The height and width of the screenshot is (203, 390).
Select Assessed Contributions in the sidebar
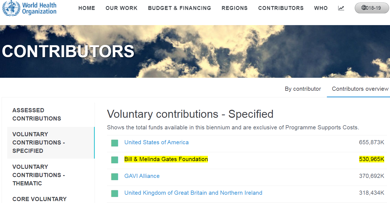37,114
